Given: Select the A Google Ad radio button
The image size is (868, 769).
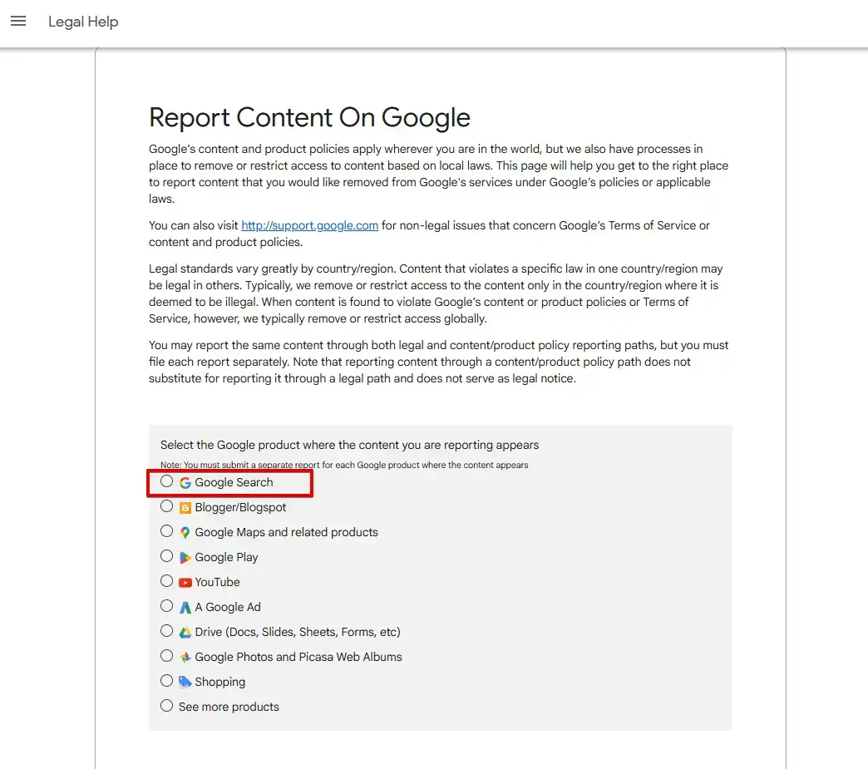Looking at the screenshot, I should pyautogui.click(x=166, y=606).
